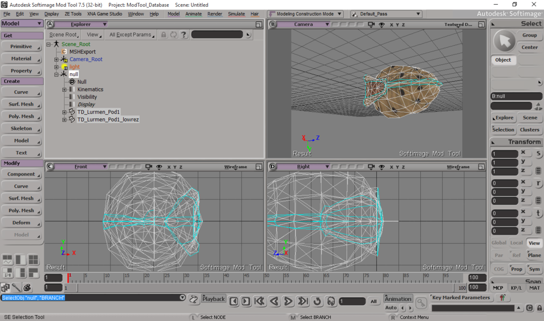Viewport: 544px width, 321px height.
Task: Open the File menu
Action: pyautogui.click(x=6, y=14)
